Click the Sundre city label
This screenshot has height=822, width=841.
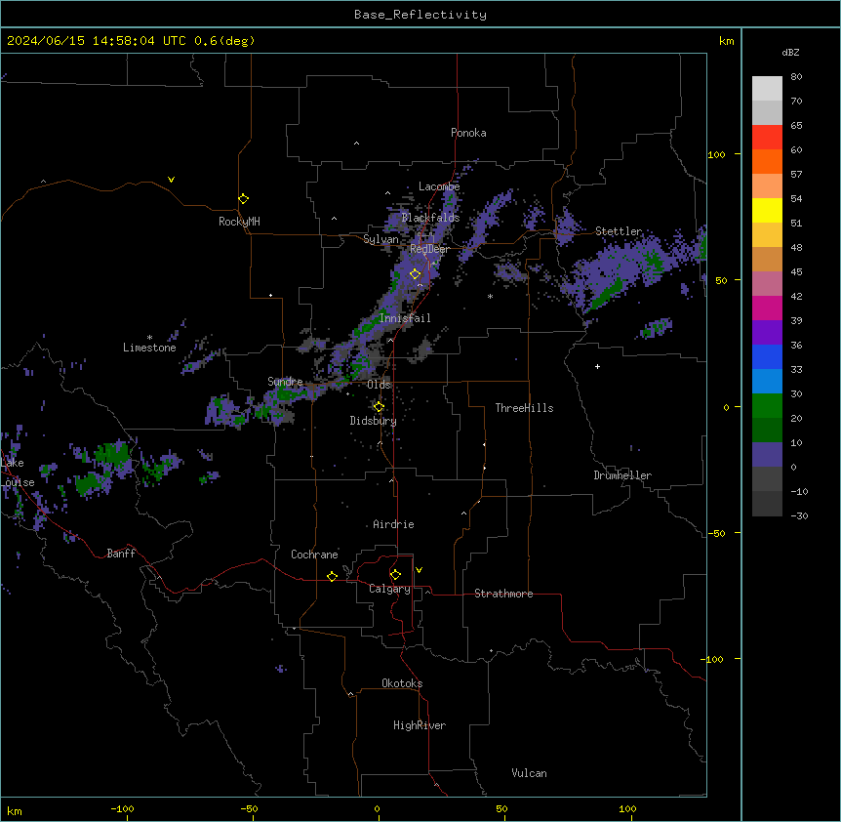tap(285, 382)
